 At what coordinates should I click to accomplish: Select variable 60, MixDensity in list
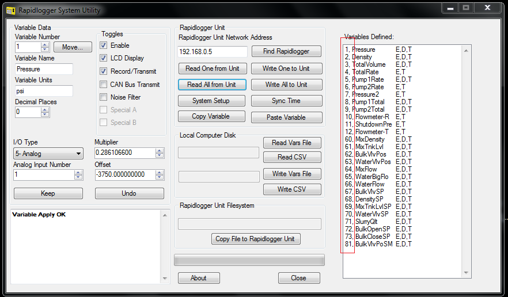tap(378, 139)
